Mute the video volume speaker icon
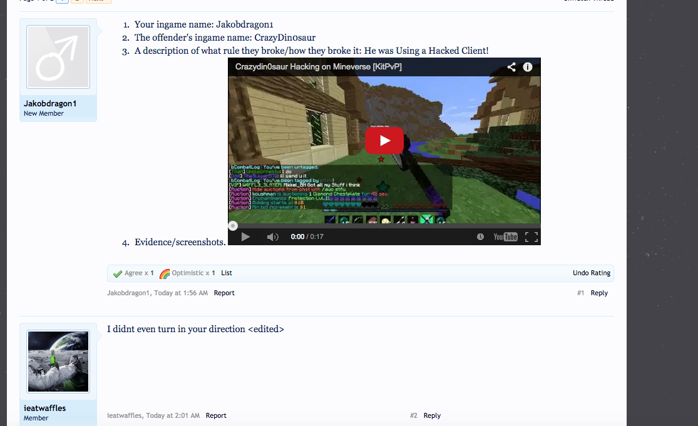This screenshot has height=426, width=698. 272,236
